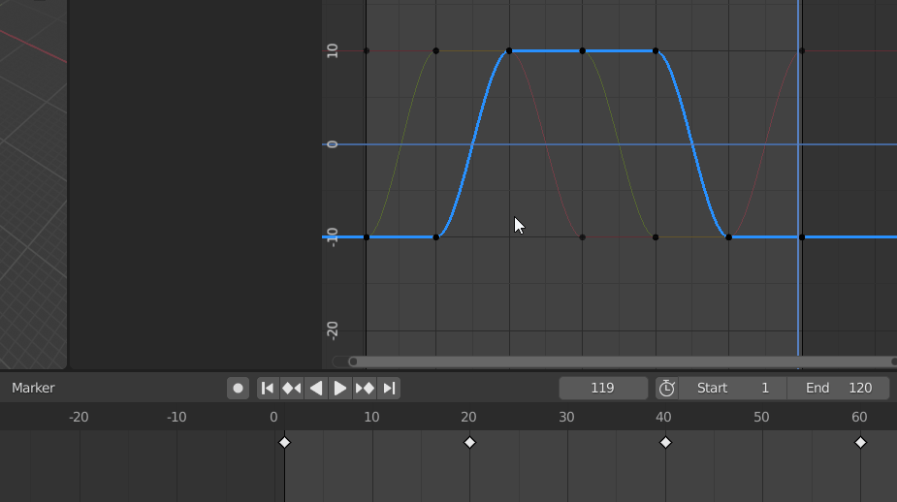Play the animation in reverse

[316, 389]
